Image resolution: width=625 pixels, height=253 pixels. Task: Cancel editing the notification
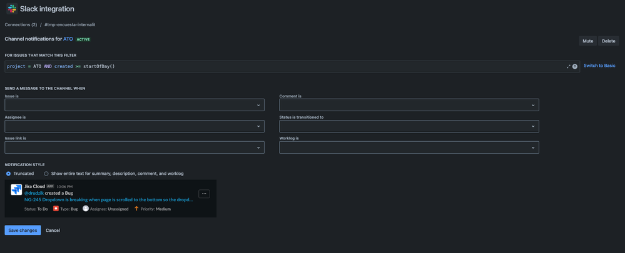[x=53, y=231]
